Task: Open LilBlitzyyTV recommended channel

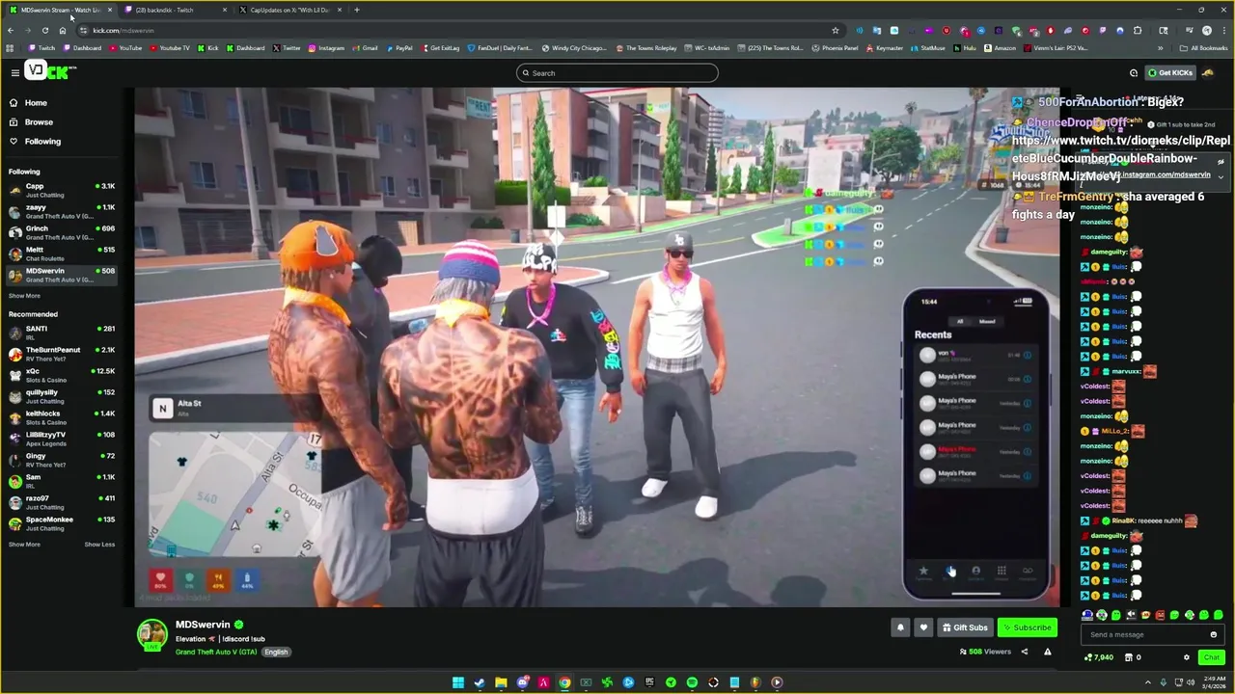Action: click(x=62, y=439)
